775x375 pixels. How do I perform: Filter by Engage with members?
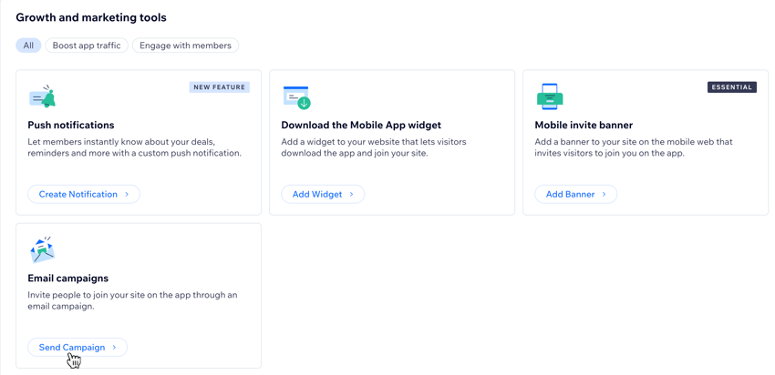[185, 46]
